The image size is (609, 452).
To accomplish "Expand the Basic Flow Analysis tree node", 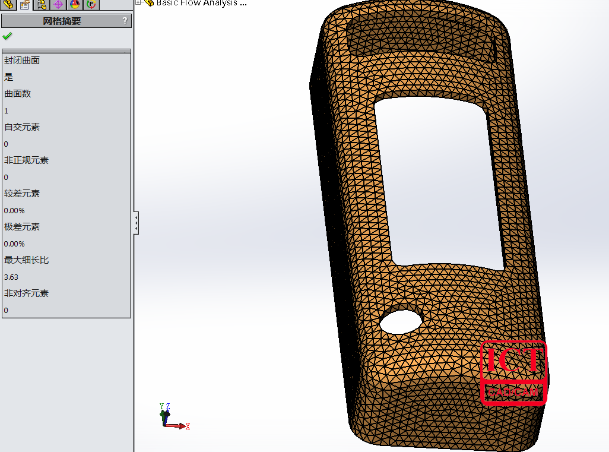I will (x=138, y=2).
